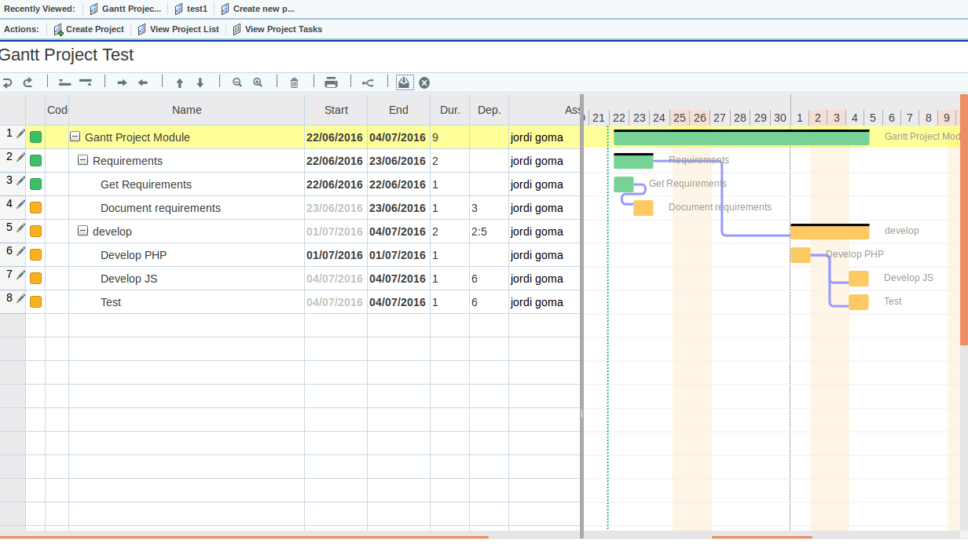Click the green status box of the Requirements row

pyautogui.click(x=35, y=161)
